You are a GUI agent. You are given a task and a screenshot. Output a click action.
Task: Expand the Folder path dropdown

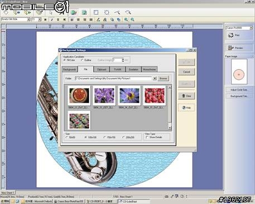[155, 79]
